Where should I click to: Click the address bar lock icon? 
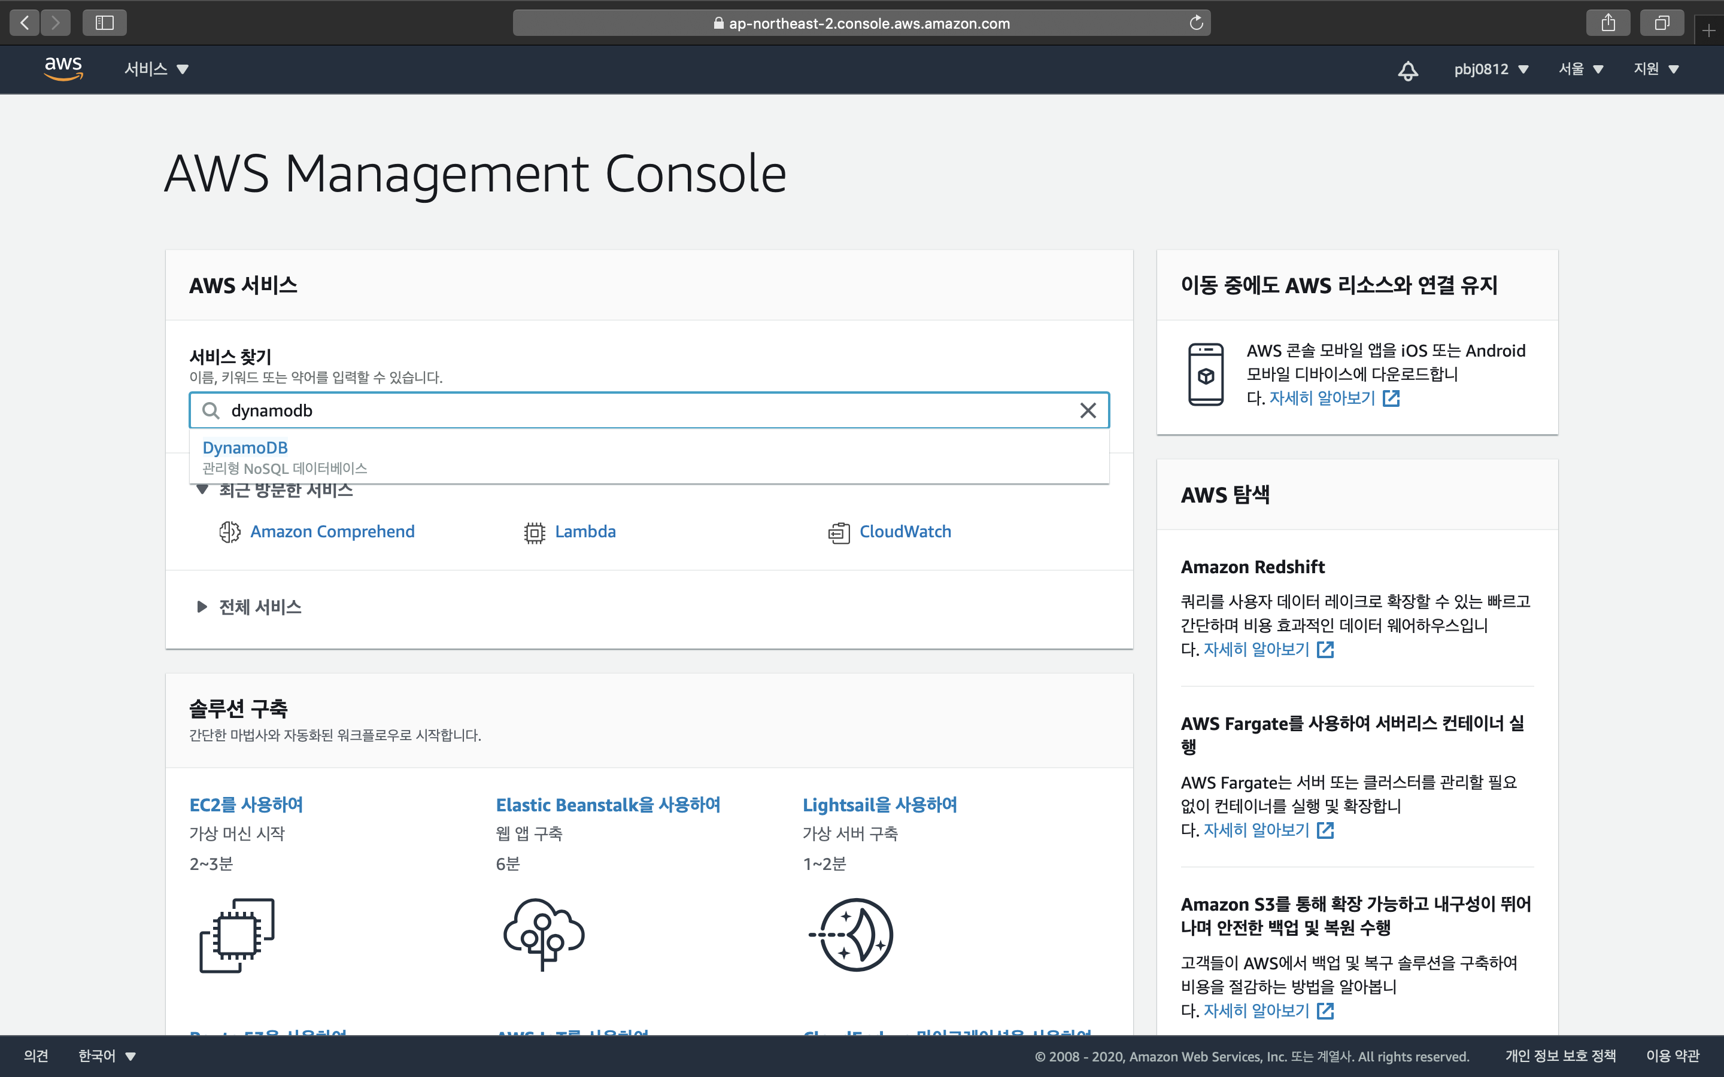[x=719, y=23]
